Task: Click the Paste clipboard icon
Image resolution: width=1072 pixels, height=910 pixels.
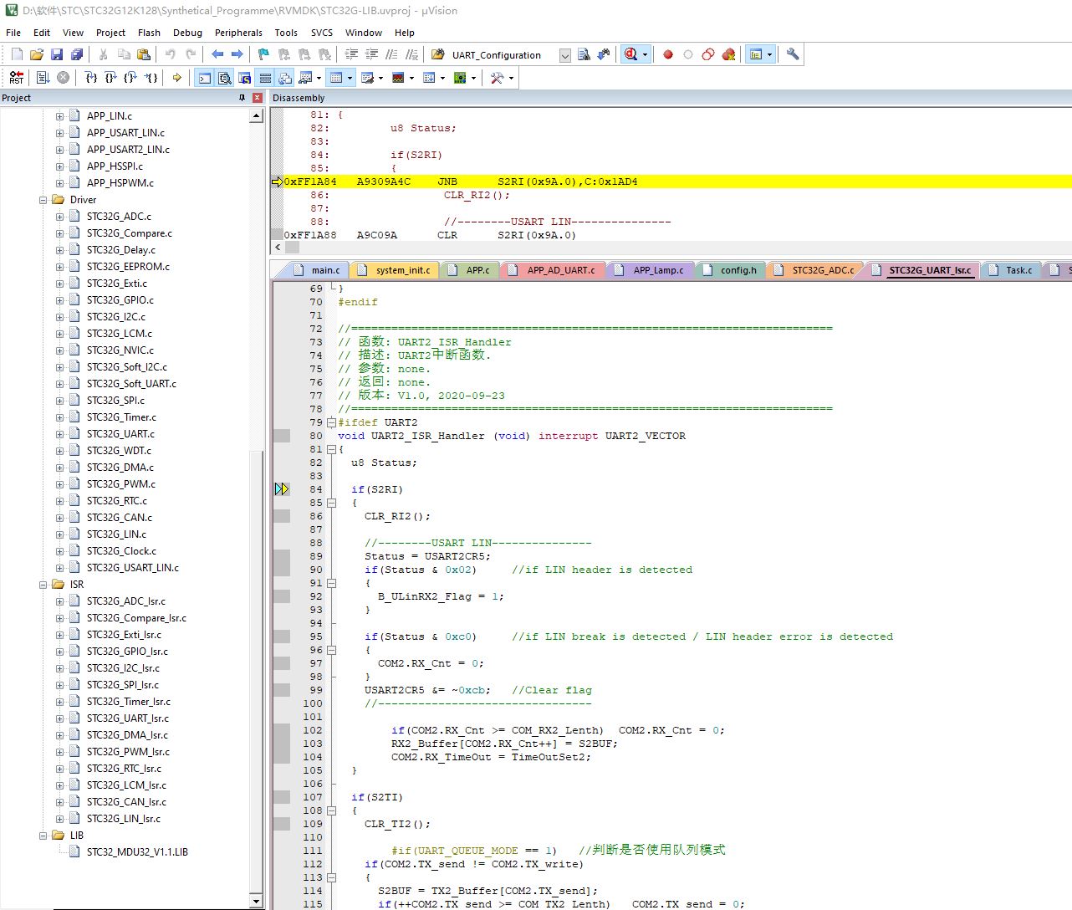Action: pyautogui.click(x=144, y=54)
